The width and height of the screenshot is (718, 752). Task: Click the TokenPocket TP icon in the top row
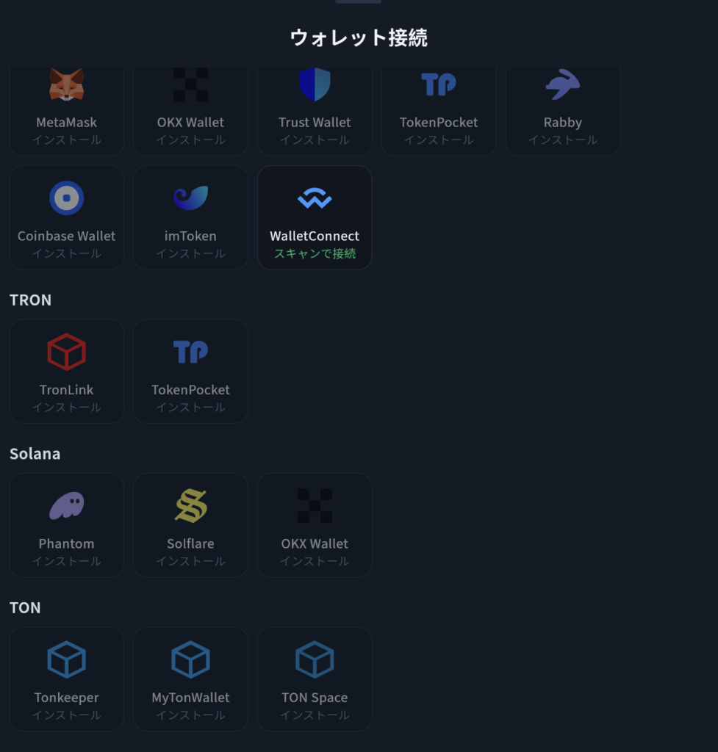[439, 84]
